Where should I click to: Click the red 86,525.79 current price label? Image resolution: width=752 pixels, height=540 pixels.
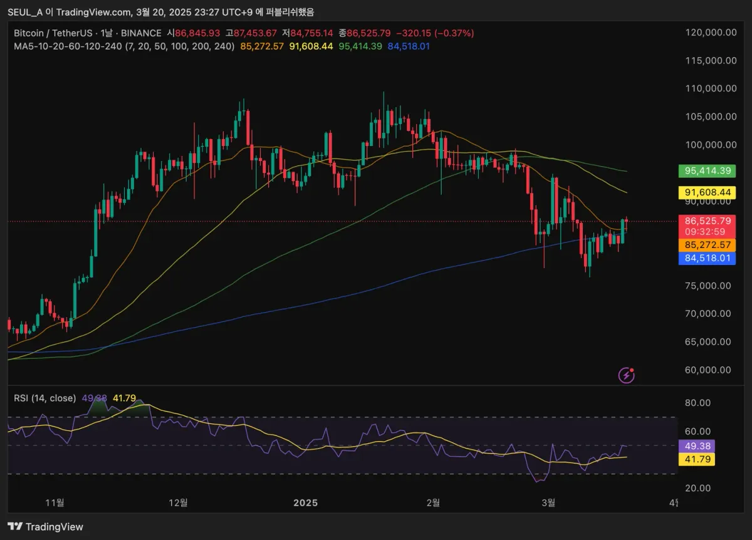pos(708,221)
